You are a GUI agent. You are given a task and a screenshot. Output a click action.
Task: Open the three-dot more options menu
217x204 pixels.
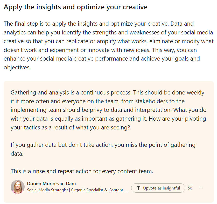pyautogui.click(x=201, y=188)
